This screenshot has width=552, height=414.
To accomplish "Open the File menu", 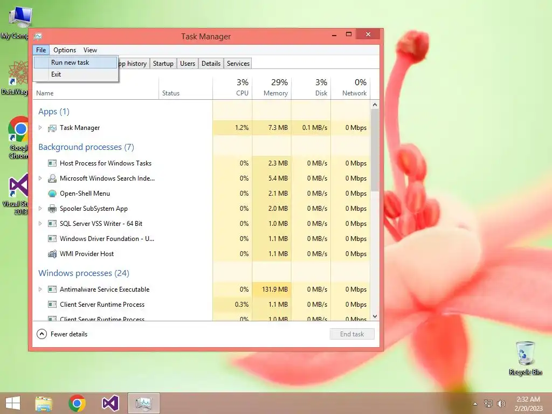I will [x=41, y=50].
